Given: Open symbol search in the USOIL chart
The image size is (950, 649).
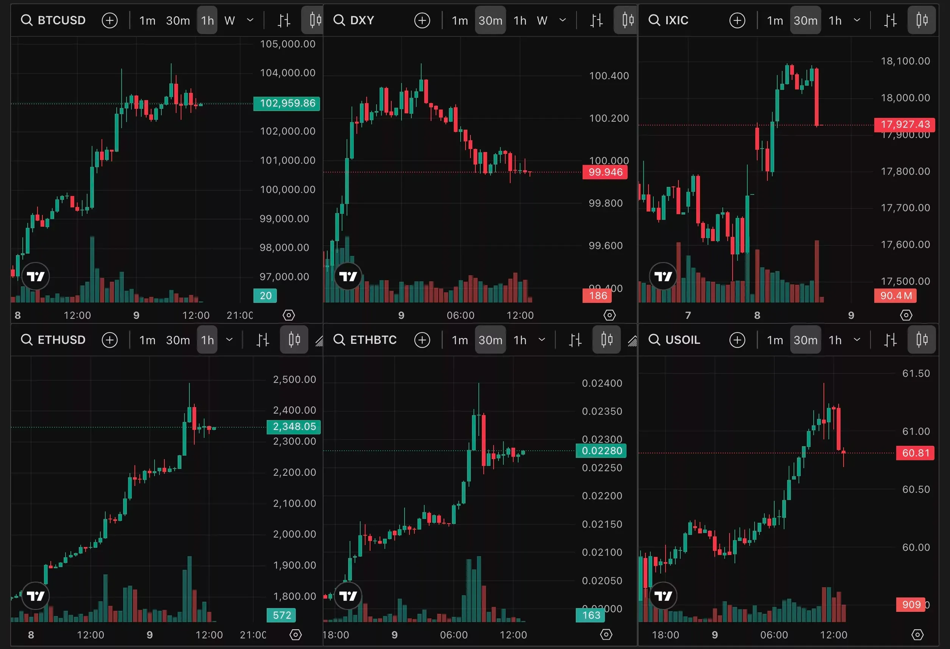Looking at the screenshot, I should (x=675, y=340).
